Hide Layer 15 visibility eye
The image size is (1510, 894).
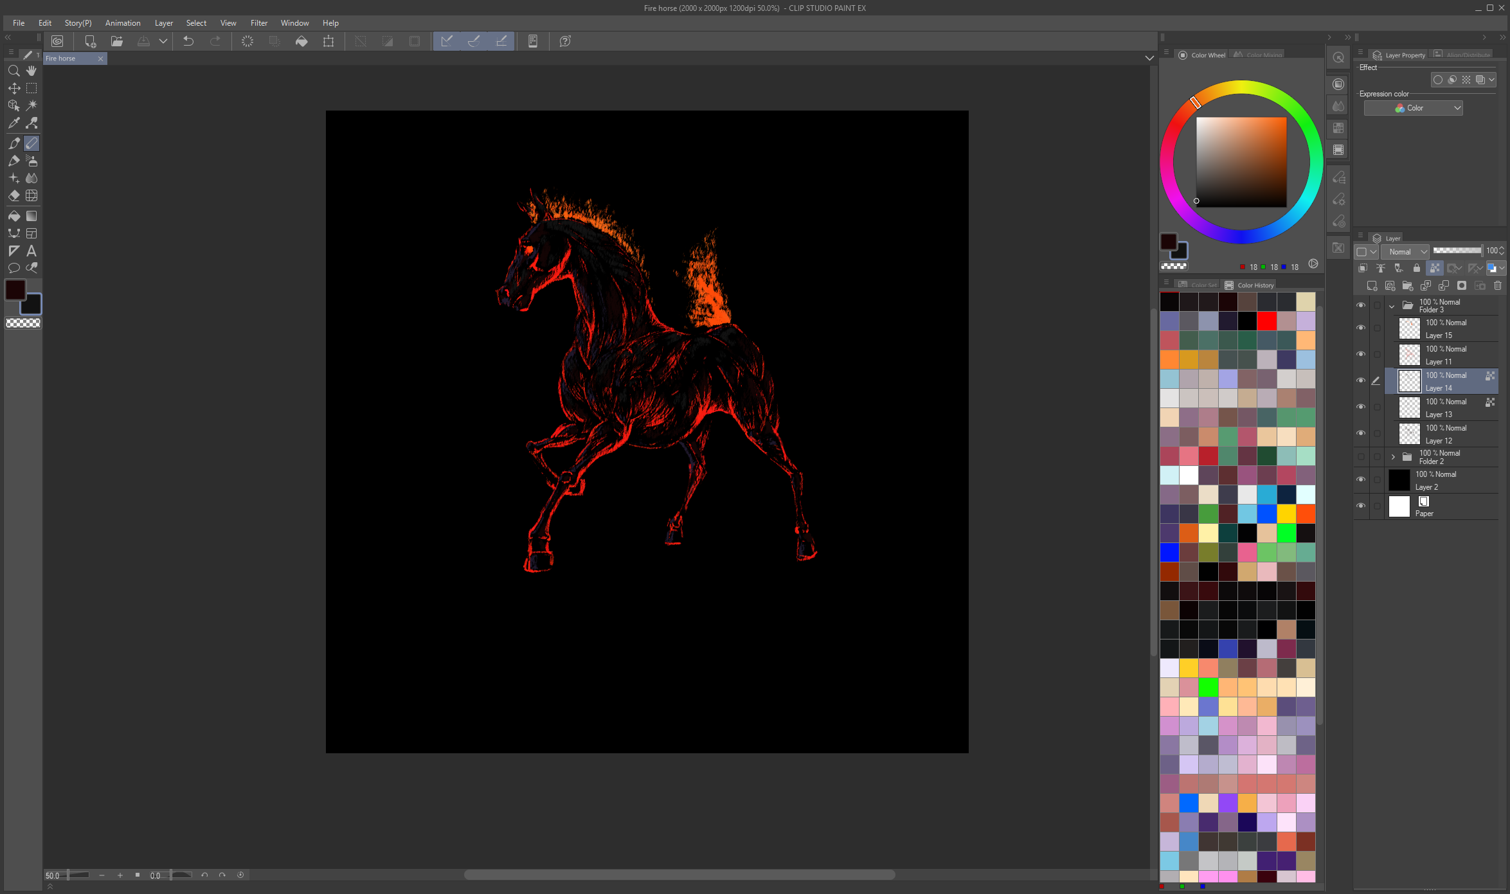(1360, 328)
